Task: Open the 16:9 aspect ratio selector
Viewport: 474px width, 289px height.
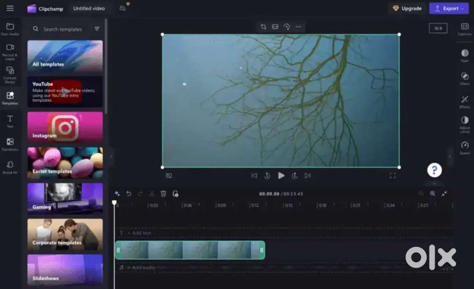Action: pos(438,29)
